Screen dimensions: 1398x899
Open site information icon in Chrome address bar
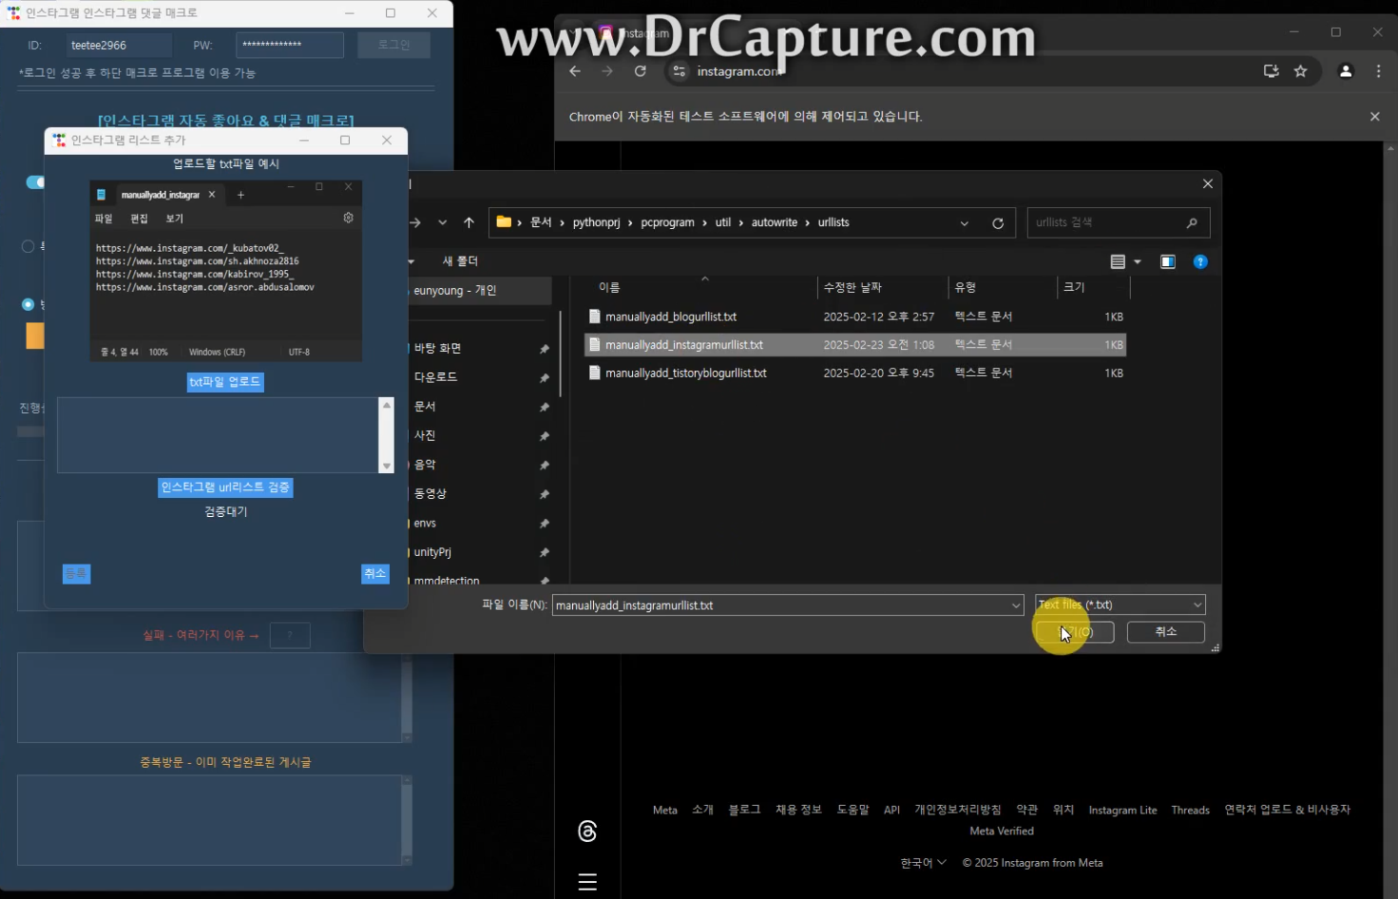click(x=679, y=71)
